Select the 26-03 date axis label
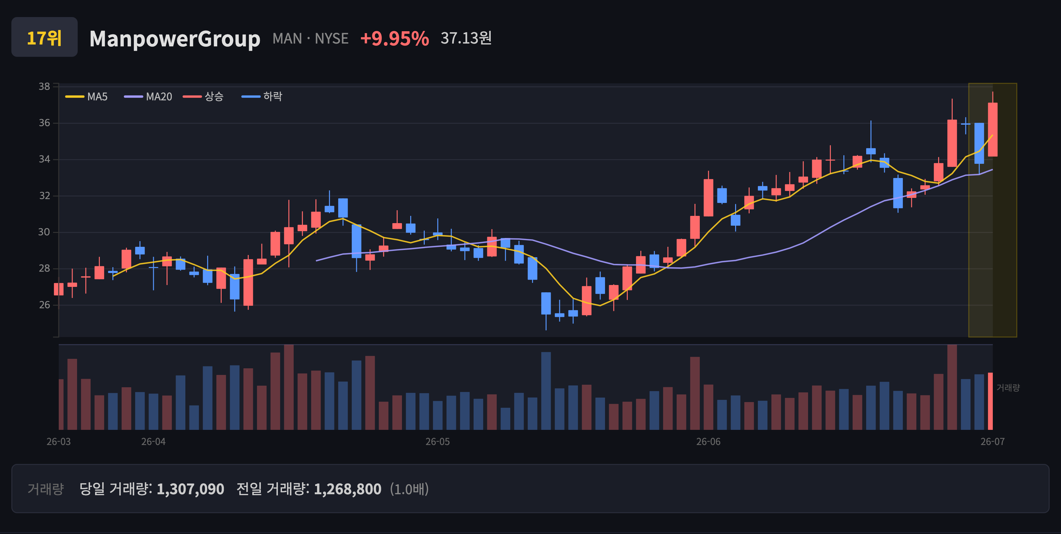 pyautogui.click(x=58, y=442)
